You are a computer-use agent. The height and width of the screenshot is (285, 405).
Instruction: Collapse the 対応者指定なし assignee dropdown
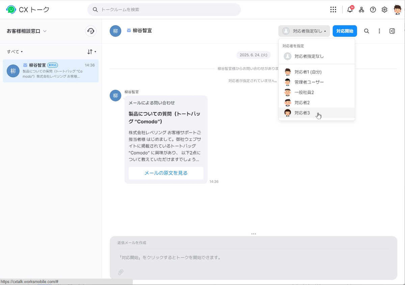tap(304, 31)
